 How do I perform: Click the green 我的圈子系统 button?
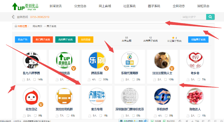[x=65, y=39]
